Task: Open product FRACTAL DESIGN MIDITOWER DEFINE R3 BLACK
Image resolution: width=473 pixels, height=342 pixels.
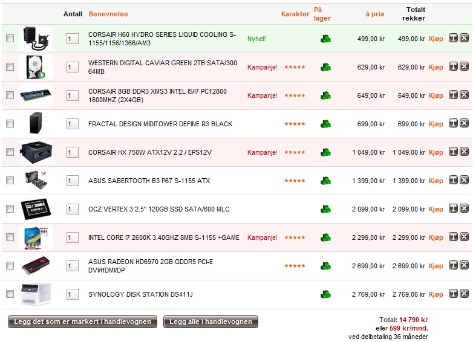Action: (x=160, y=124)
